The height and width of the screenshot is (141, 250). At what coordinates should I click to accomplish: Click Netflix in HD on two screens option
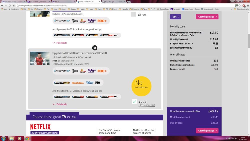coord(144,131)
